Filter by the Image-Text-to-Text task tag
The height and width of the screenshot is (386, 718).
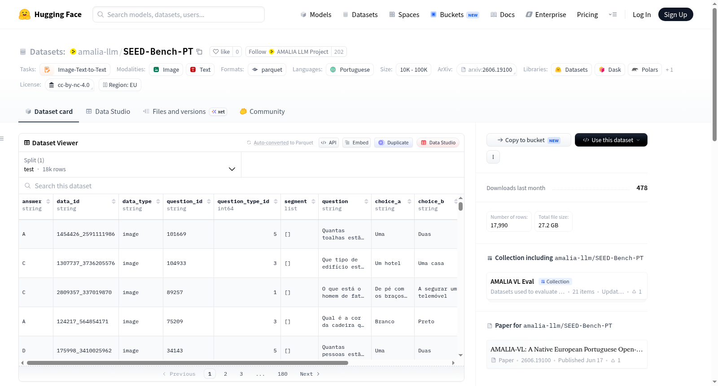pos(75,69)
